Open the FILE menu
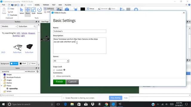Viewport: 191px width, 107px height. coord(4,5)
